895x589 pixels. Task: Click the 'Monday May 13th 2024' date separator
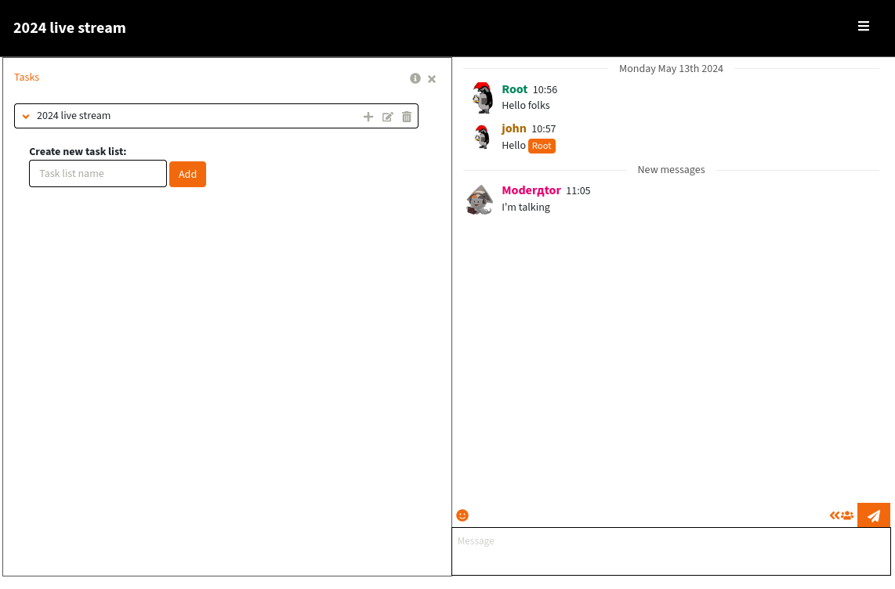[671, 69]
